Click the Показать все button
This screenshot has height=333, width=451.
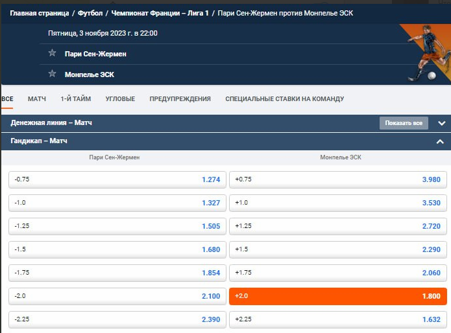coord(404,123)
